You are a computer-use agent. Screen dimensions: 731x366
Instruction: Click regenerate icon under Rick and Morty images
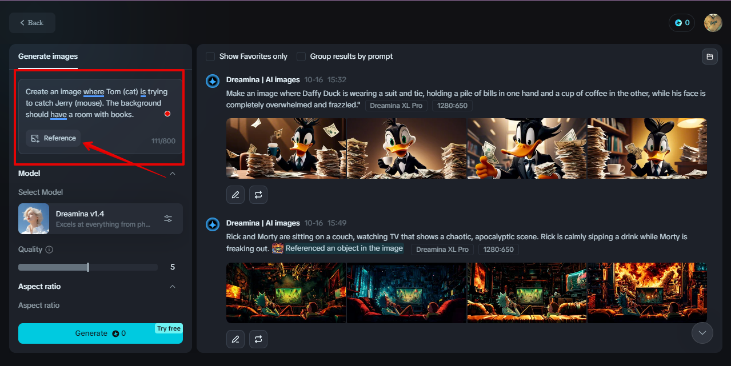[x=258, y=339]
